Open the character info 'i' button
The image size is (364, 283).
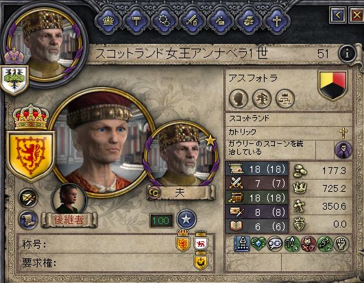click(347, 54)
